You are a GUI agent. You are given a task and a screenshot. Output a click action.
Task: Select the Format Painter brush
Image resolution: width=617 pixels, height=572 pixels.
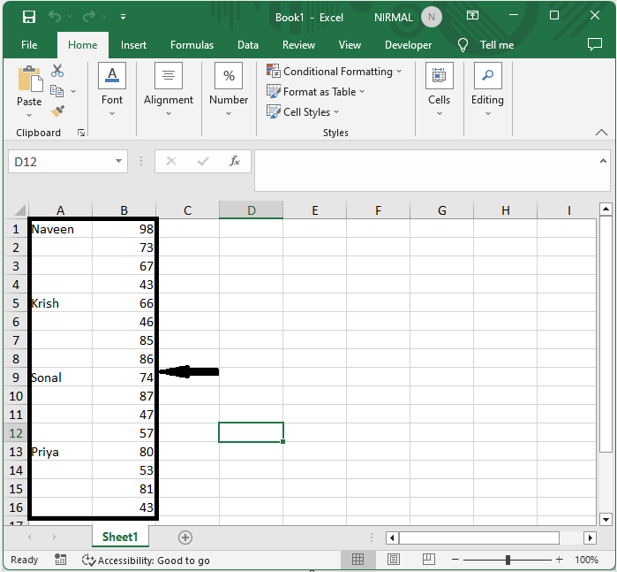tap(57, 111)
